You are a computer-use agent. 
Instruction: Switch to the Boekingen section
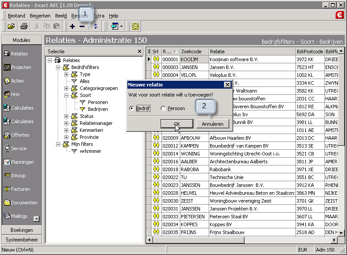(22, 230)
